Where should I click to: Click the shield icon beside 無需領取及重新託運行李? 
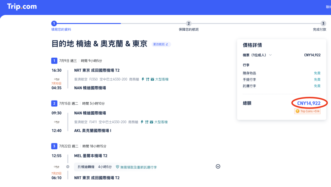click(117, 167)
